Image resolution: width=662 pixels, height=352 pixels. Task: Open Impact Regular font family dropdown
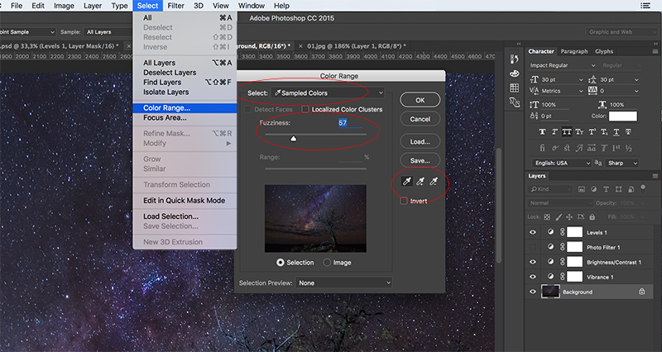tap(563, 65)
